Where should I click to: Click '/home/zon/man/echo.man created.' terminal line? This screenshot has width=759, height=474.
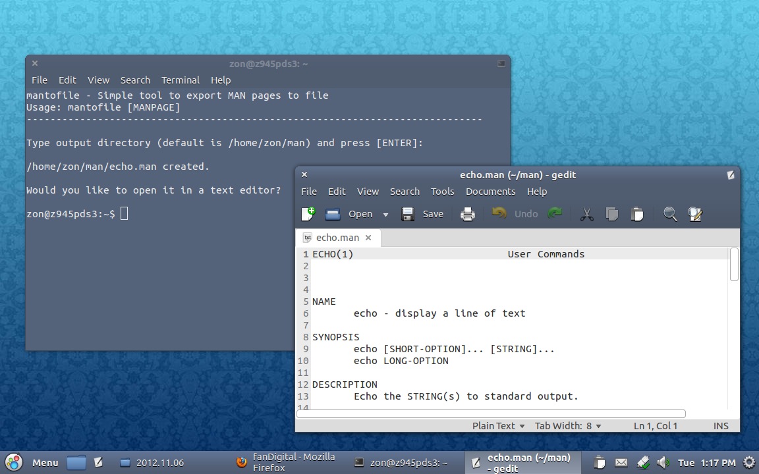point(118,167)
